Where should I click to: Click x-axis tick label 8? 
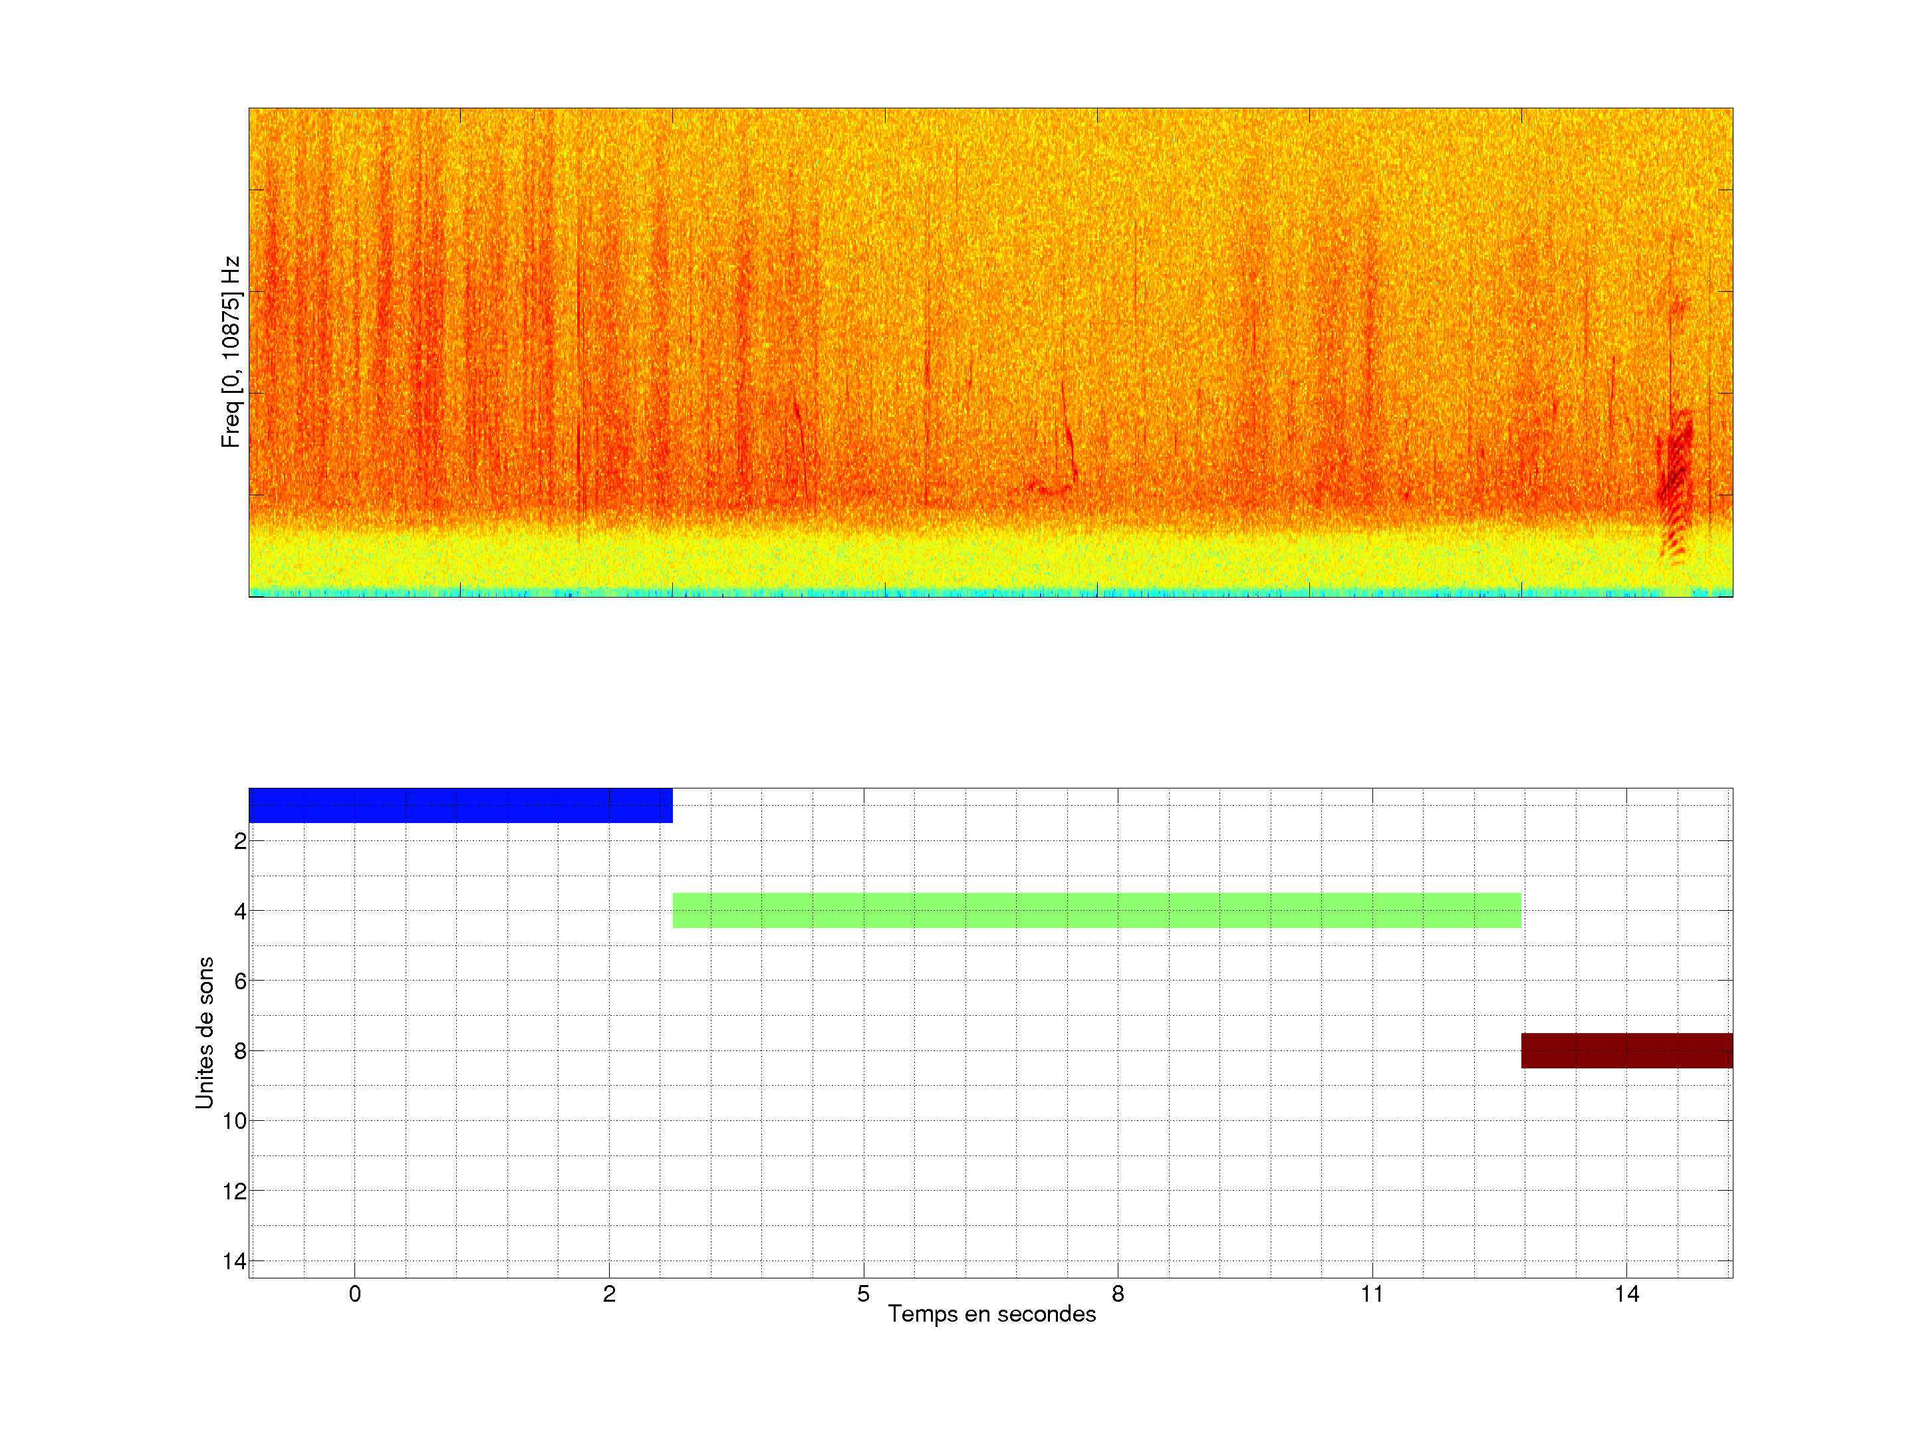click(1118, 1294)
